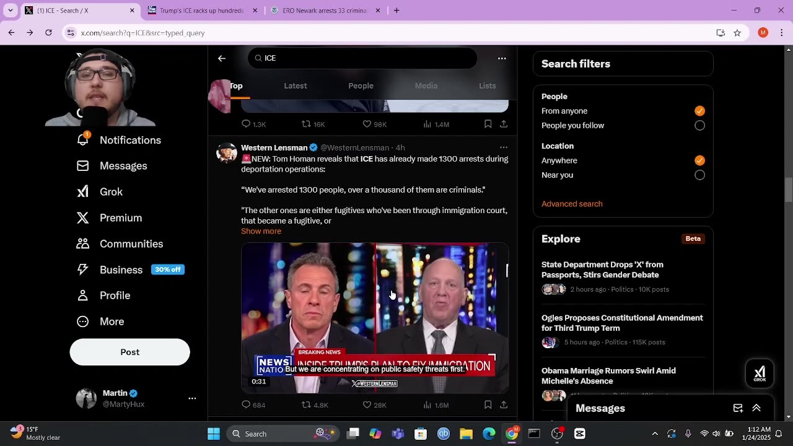Like the upper post with 98K likes
The image size is (793, 446).
374,125
